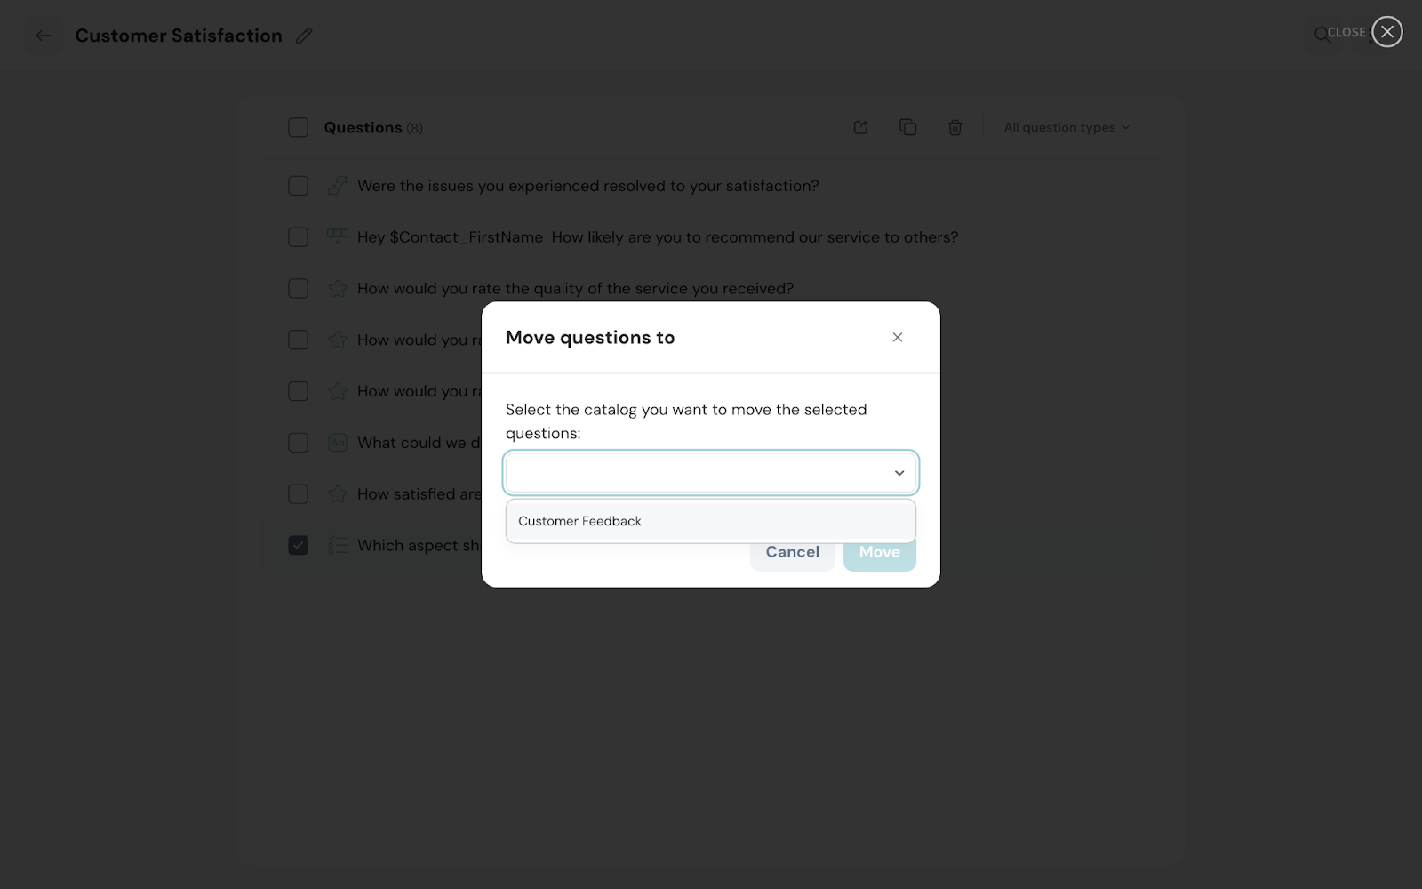1422x889 pixels.
Task: Check the 'Were the issues' question checkbox
Action: [299, 186]
